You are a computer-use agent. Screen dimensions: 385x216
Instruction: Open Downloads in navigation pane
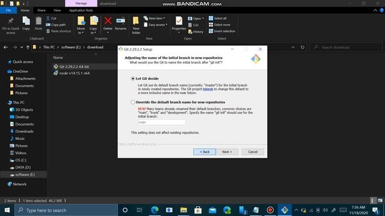pyautogui.click(x=24, y=131)
